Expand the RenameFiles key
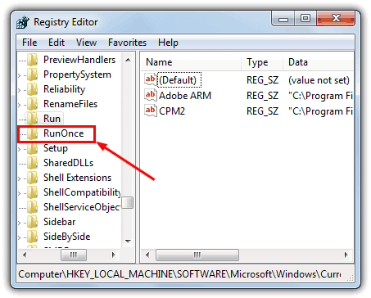 click(20, 105)
